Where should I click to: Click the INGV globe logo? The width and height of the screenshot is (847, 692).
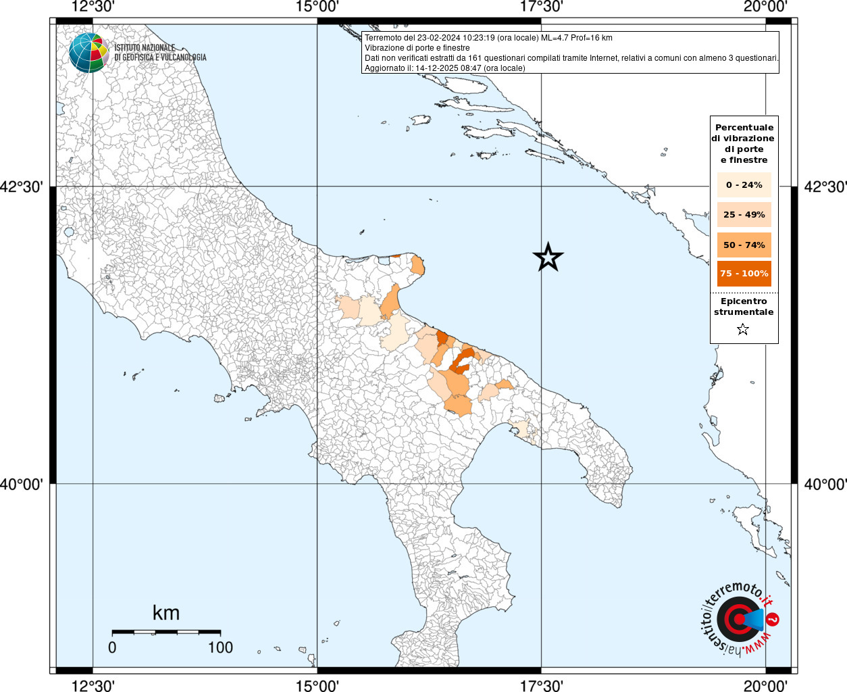[x=89, y=53]
